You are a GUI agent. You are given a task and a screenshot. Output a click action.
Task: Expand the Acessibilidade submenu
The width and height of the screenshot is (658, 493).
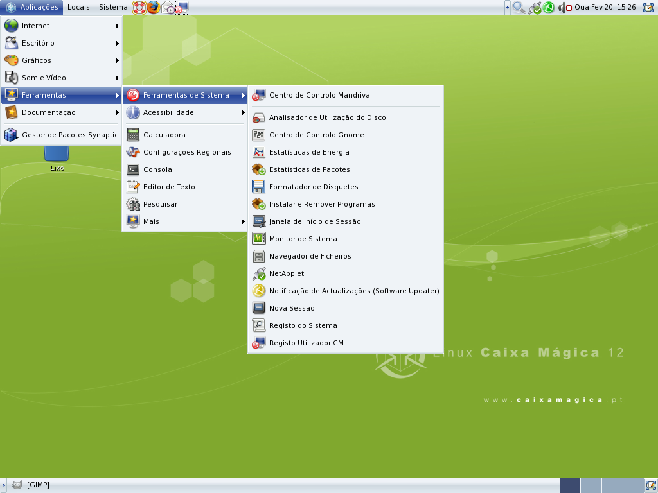(185, 112)
